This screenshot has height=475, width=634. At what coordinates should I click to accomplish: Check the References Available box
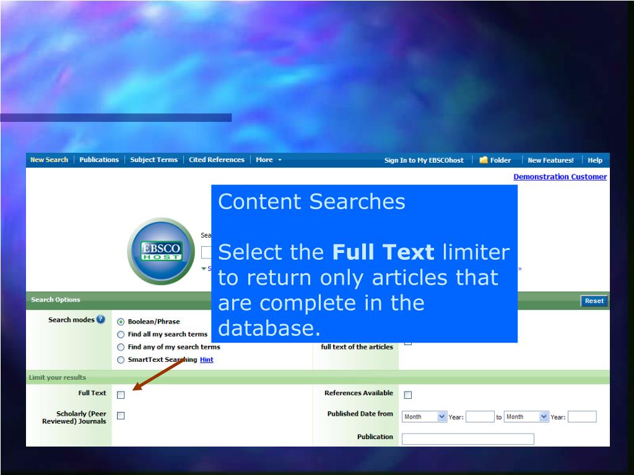pyautogui.click(x=408, y=395)
